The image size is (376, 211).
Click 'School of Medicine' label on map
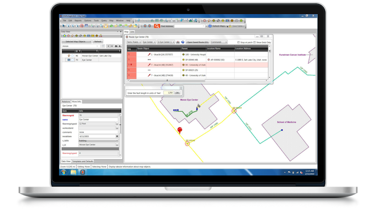[x=287, y=122]
